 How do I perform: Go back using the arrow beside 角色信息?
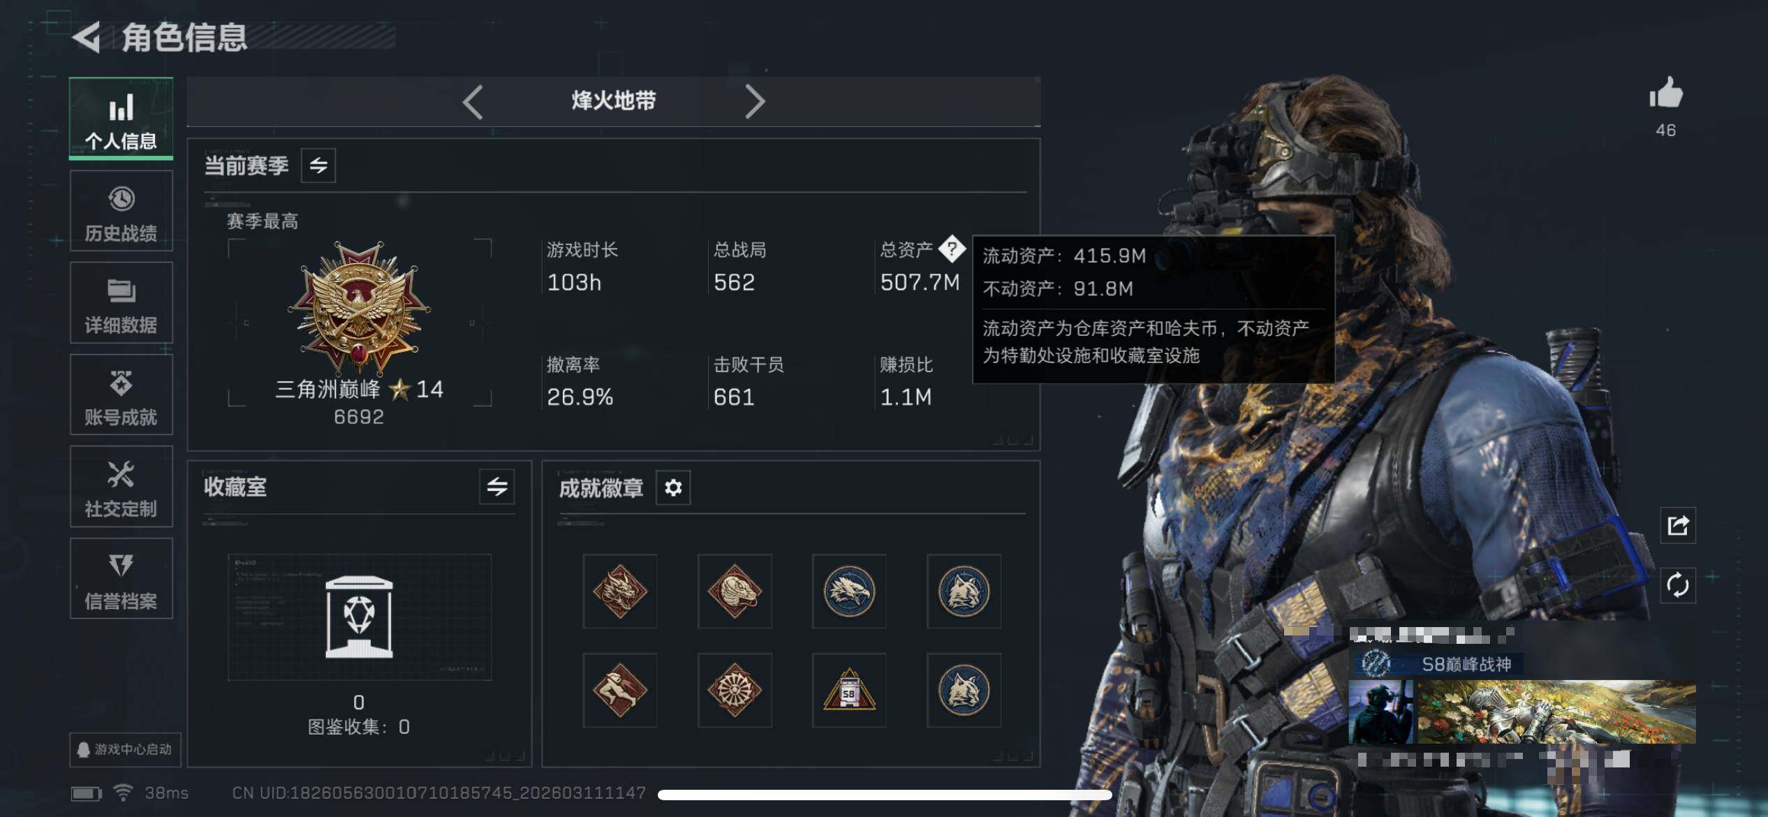click(87, 38)
